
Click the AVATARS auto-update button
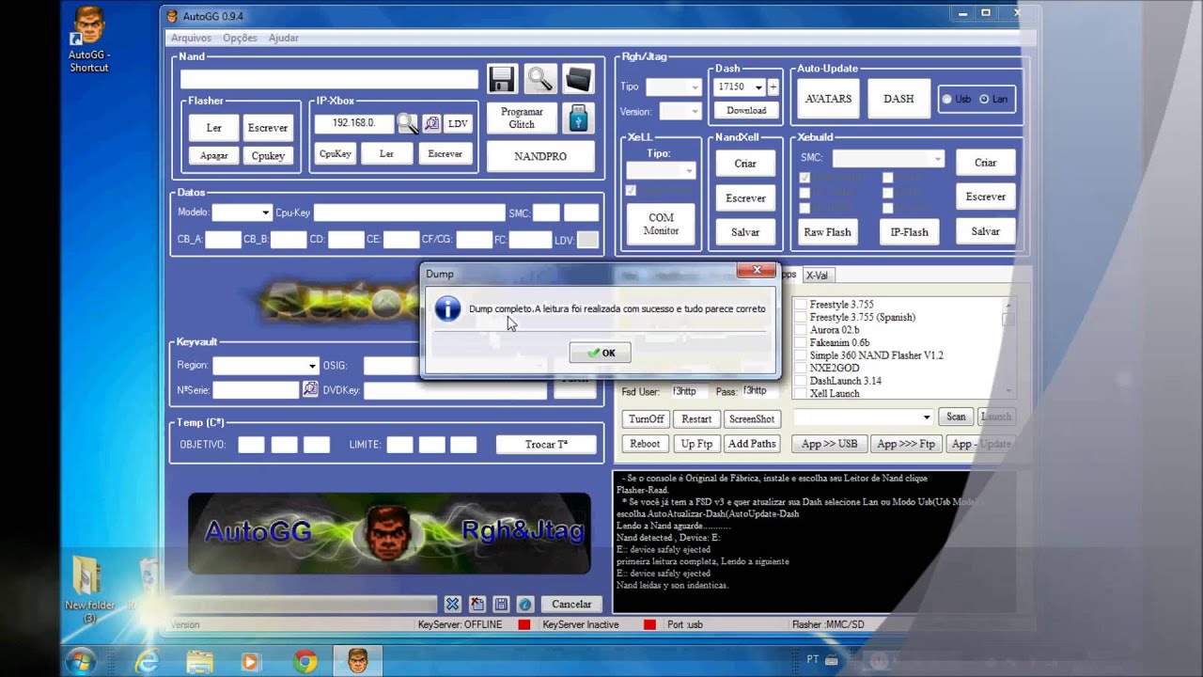point(828,99)
